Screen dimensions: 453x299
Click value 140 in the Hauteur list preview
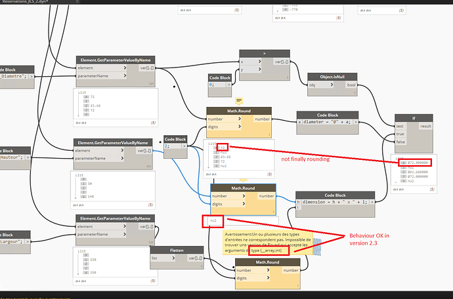[x=91, y=197]
